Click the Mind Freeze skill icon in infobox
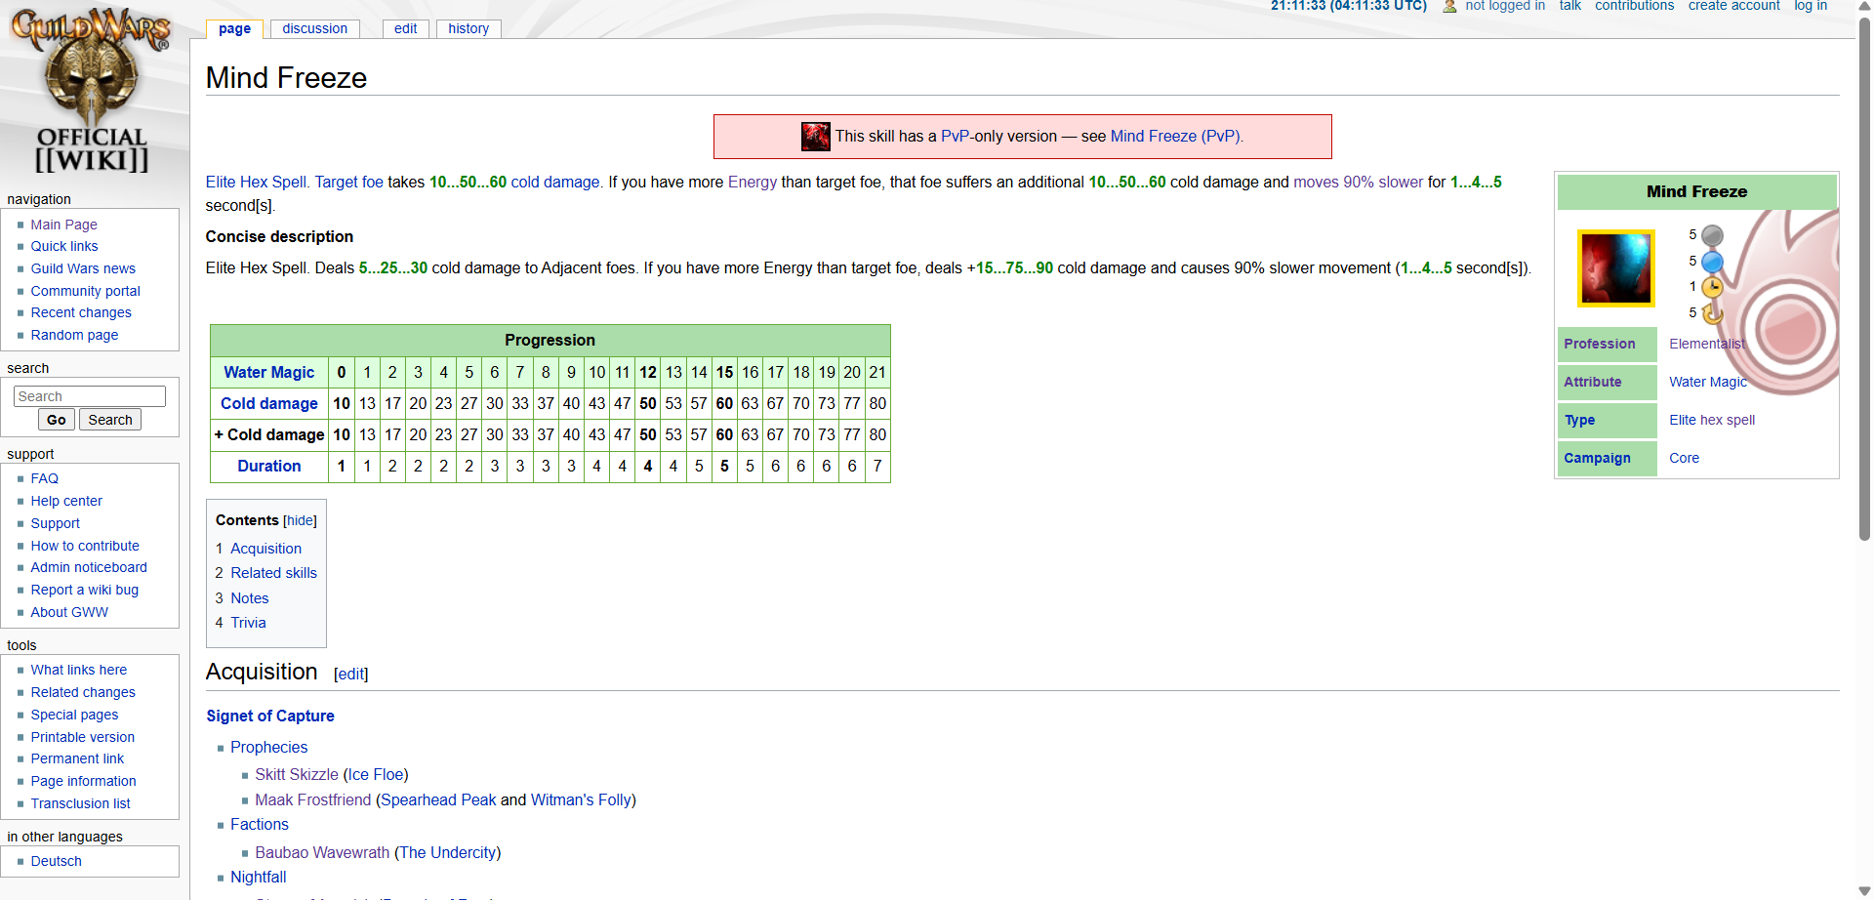 coord(1616,268)
